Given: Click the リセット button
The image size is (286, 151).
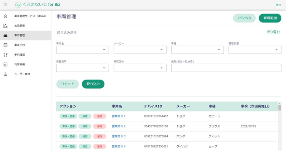Looking at the screenshot, I should [68, 84].
